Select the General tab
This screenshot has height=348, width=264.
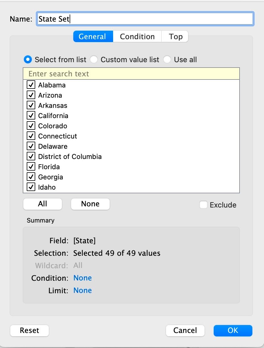[x=92, y=37]
